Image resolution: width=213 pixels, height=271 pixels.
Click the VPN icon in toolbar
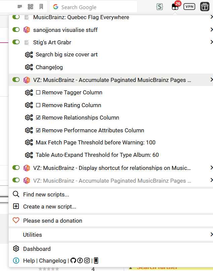(190, 7)
